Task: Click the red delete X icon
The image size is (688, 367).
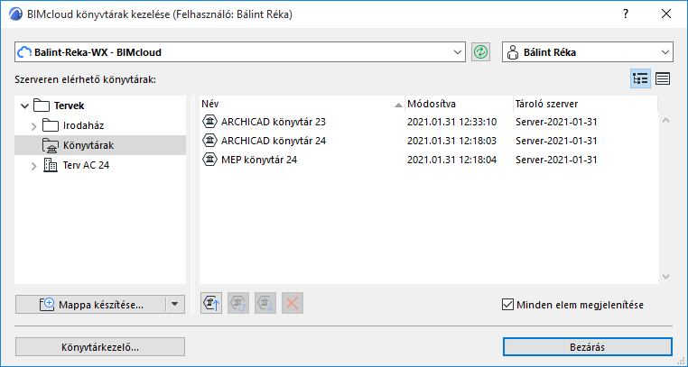Action: (291, 304)
